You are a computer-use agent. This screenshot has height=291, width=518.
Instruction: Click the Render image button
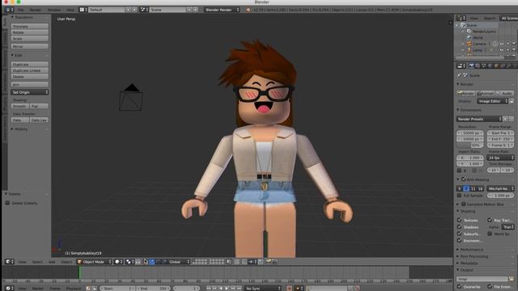(466, 94)
